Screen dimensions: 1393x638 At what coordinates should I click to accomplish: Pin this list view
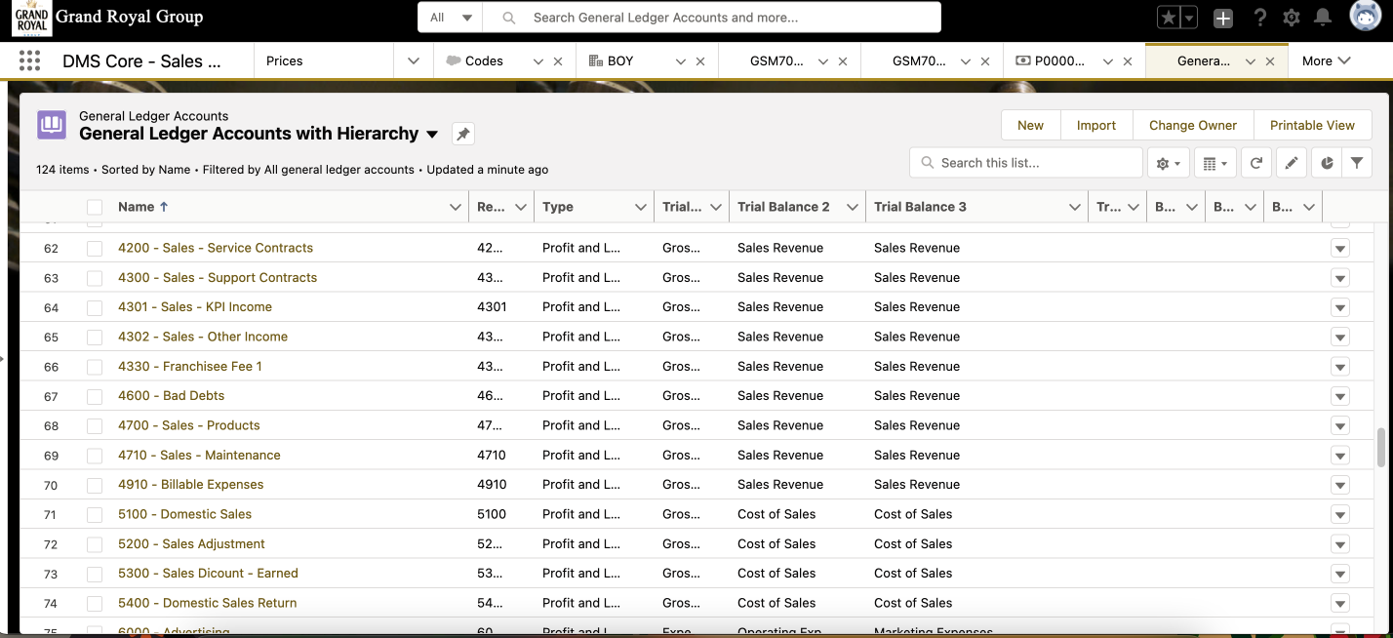[x=463, y=134]
